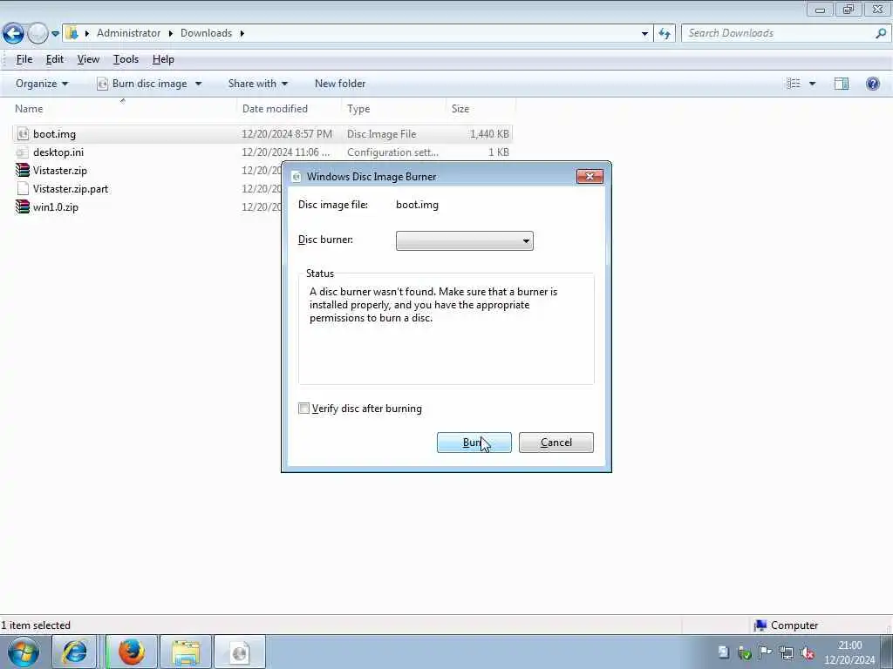Open the Tools menu
Screen dimensions: 893x669
point(126,59)
